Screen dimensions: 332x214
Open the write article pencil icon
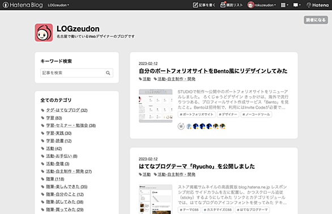tap(195, 5)
